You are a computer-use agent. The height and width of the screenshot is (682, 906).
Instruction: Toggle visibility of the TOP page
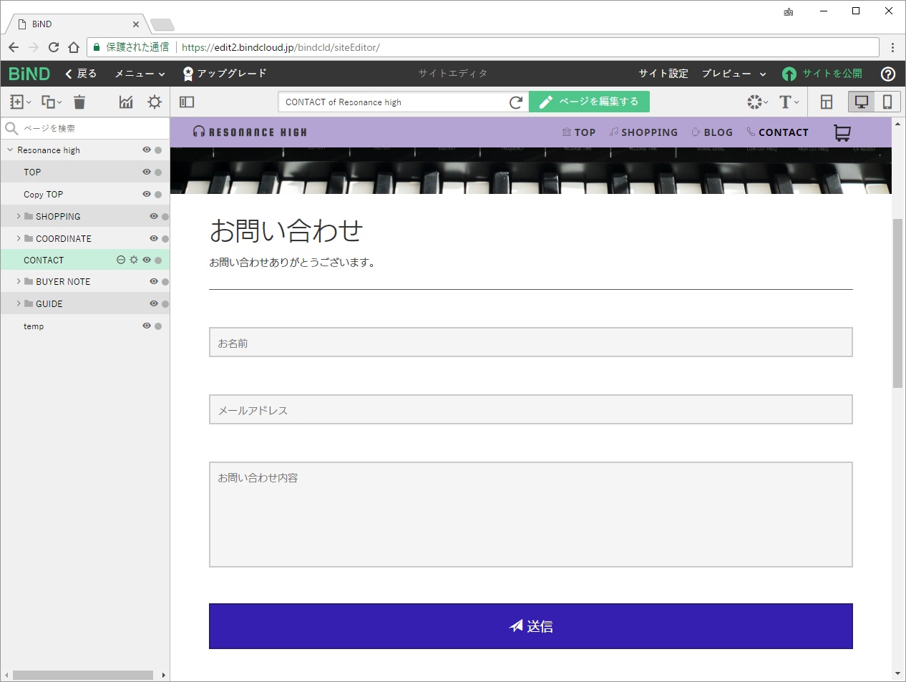146,172
